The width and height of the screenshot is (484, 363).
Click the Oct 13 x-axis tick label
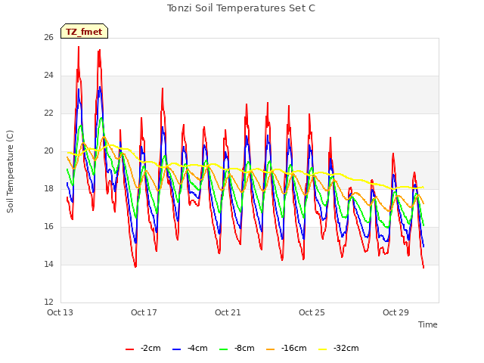60,312
